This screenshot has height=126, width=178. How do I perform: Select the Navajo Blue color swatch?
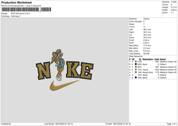click(x=136, y=72)
